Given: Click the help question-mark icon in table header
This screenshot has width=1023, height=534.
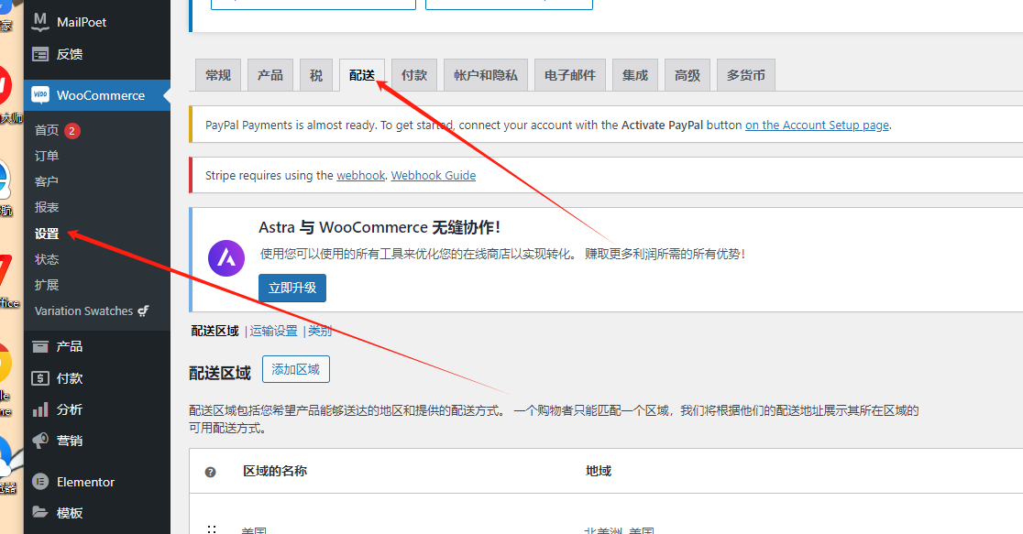Looking at the screenshot, I should (210, 472).
